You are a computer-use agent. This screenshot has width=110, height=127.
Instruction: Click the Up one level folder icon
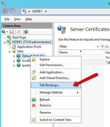coord(19,32)
